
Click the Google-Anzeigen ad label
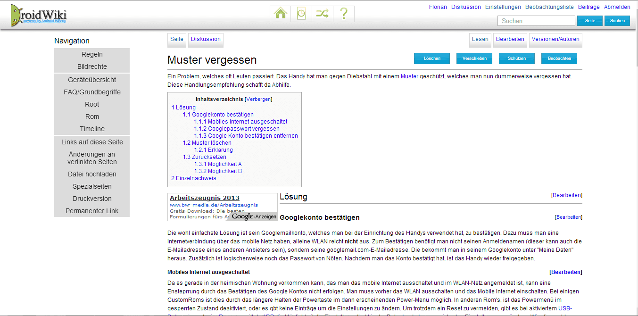point(254,217)
